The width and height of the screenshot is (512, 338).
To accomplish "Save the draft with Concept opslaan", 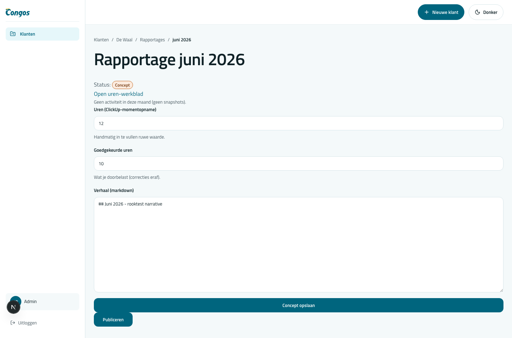I will click(x=299, y=305).
